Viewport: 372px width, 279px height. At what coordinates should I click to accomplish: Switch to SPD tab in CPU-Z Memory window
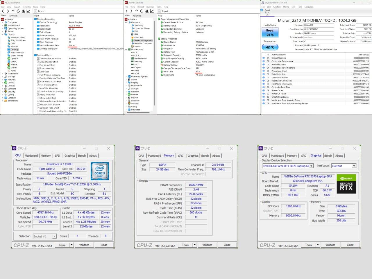[x=180, y=155]
